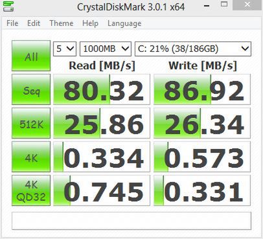263x239 pixels.
Task: Close the CrystalDiskMark window
Action: (x=247, y=5)
